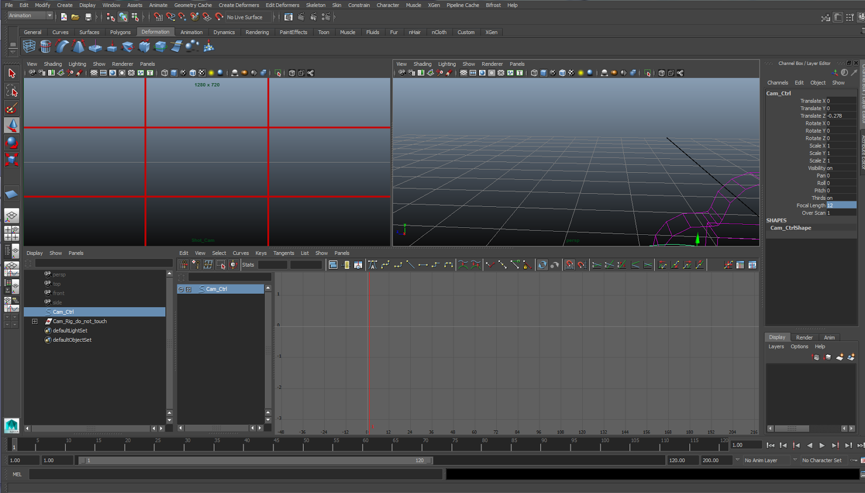Open Tangents menu in Graph Editor
This screenshot has height=493, width=865.
click(x=284, y=253)
